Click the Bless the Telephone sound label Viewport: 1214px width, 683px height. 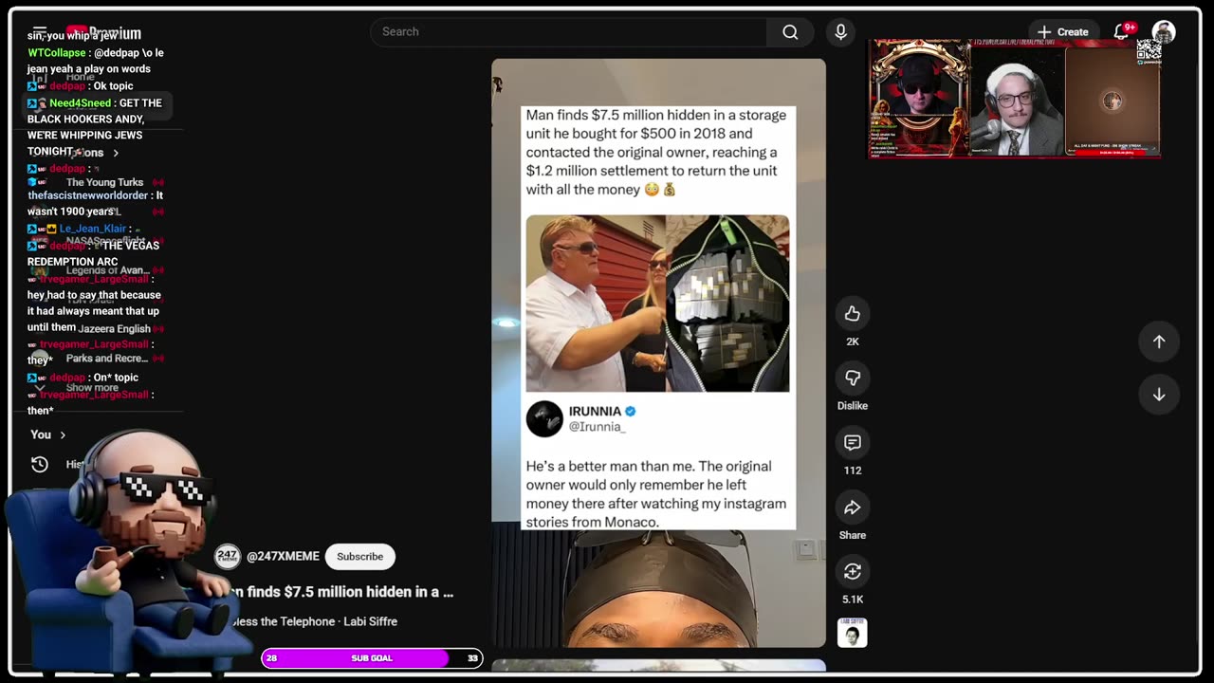click(x=316, y=621)
